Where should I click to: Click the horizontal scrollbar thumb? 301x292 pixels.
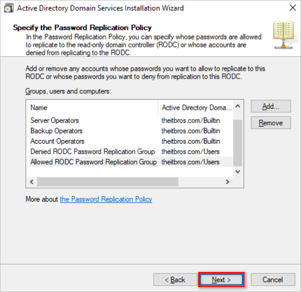coord(108,182)
